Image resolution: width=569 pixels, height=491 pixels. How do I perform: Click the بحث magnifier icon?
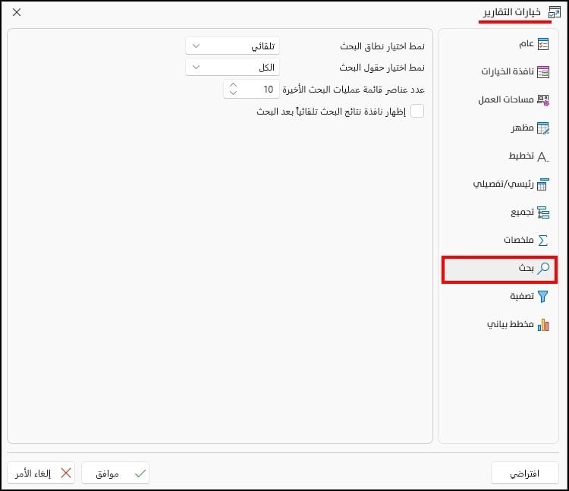click(543, 268)
